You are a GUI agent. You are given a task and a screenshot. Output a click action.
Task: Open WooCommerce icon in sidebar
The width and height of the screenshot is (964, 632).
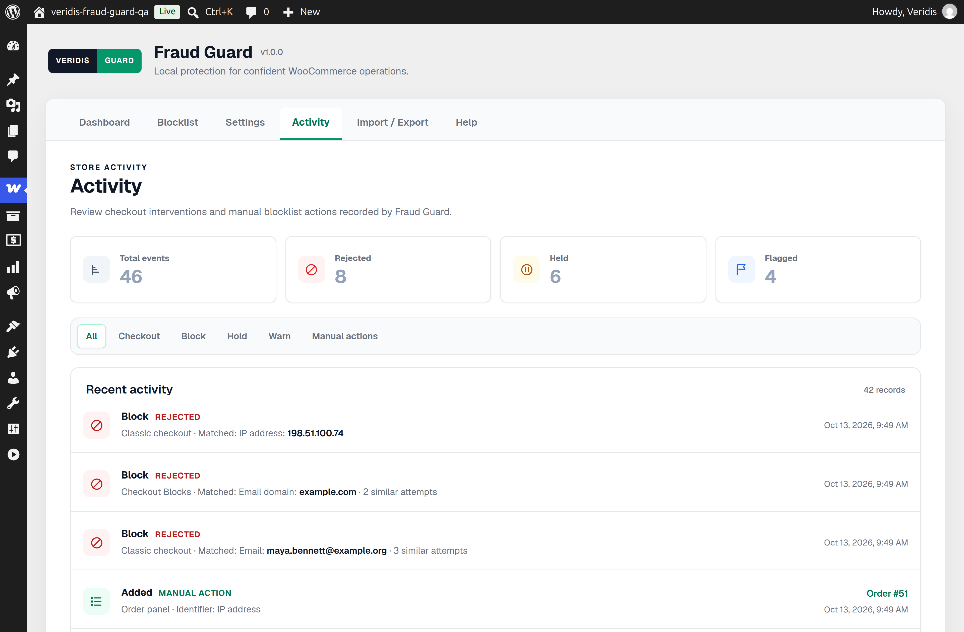[13, 189]
